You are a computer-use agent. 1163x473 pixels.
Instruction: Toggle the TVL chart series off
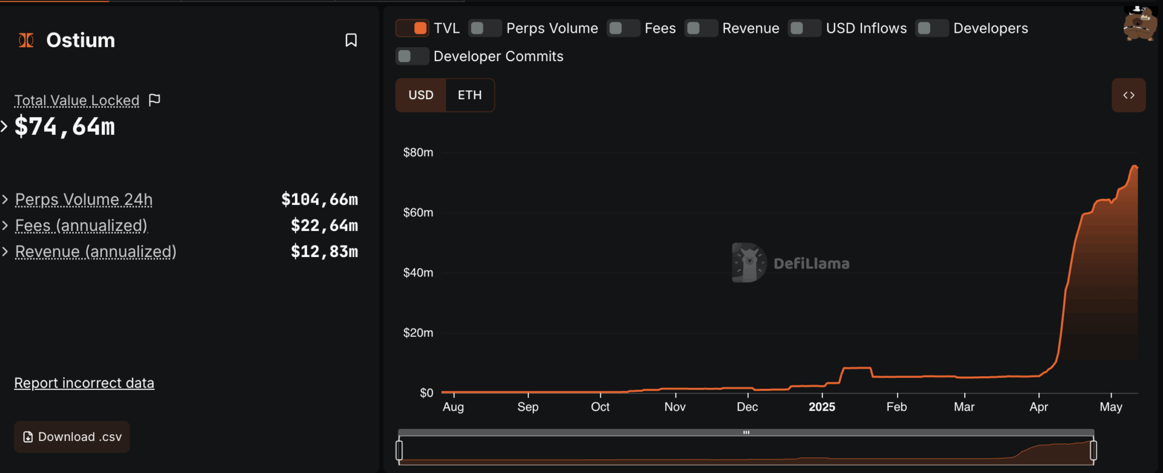pos(413,28)
